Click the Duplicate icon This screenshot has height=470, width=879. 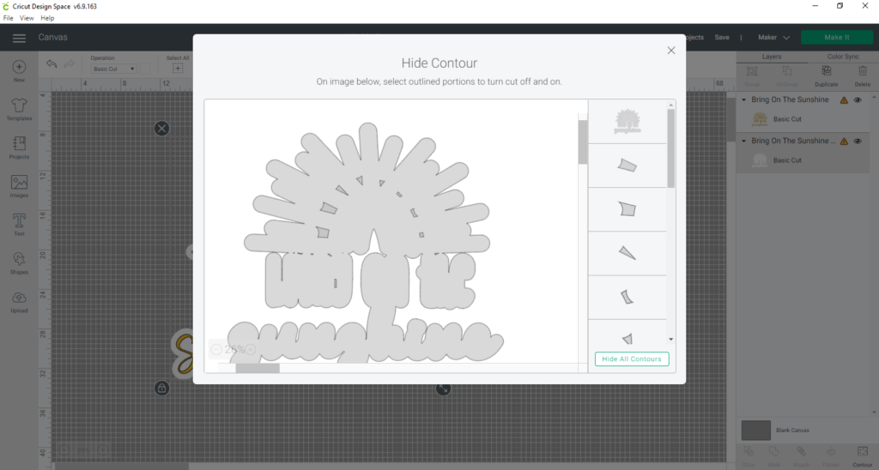tap(827, 71)
